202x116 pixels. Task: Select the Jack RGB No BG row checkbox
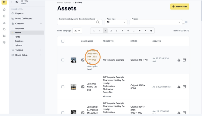pos(63,87)
